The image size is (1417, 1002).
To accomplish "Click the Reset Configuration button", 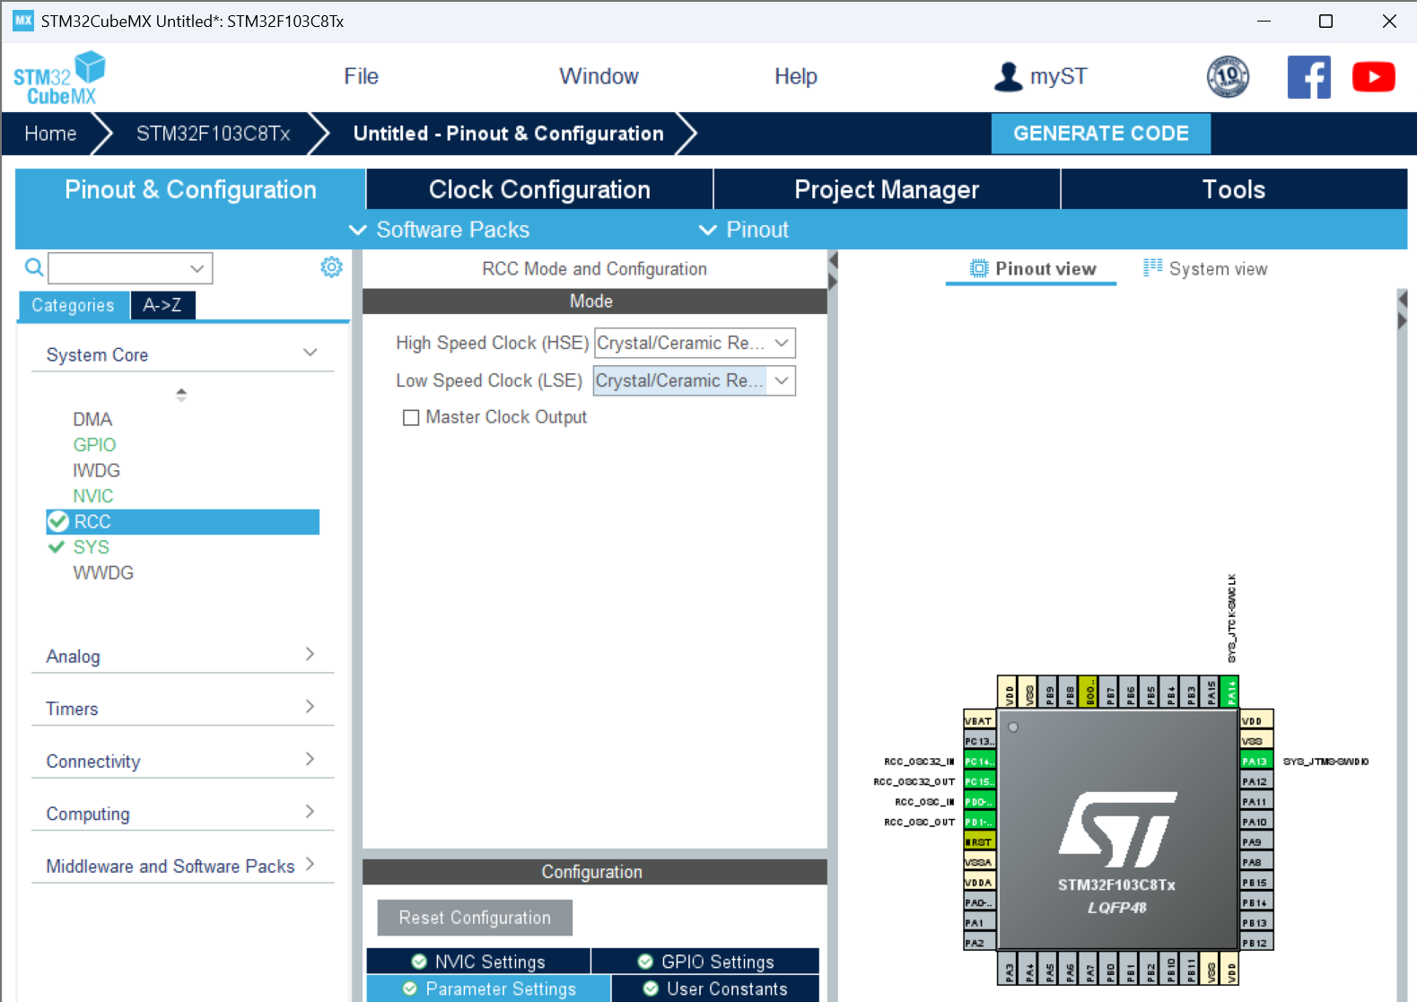I will [x=475, y=918].
